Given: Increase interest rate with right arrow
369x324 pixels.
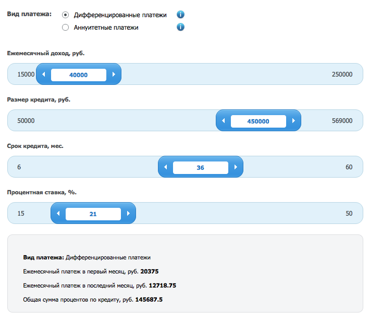Looking at the screenshot, I should point(128,213).
